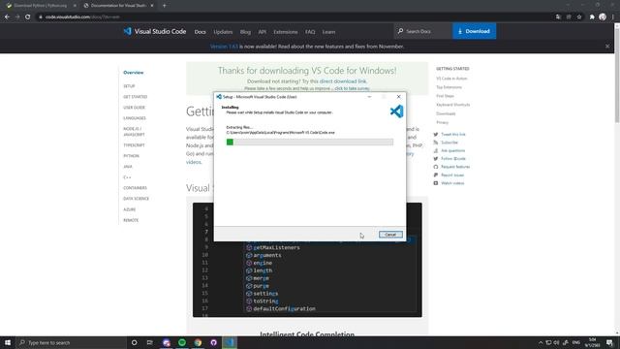
Task: Expand the SETUP sidebar section
Action: pos(129,86)
